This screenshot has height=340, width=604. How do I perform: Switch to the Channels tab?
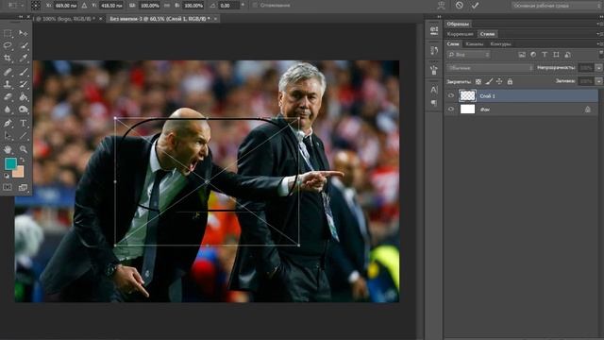474,44
